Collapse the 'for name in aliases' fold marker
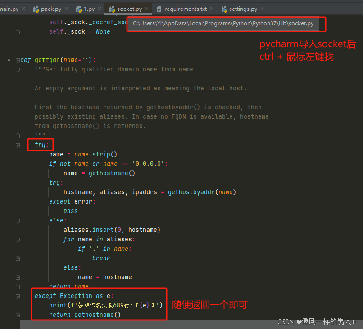 tap(18, 240)
